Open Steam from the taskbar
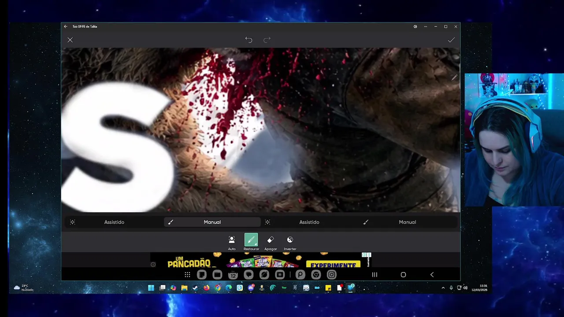Viewport: 564px width, 317px height. 195,288
